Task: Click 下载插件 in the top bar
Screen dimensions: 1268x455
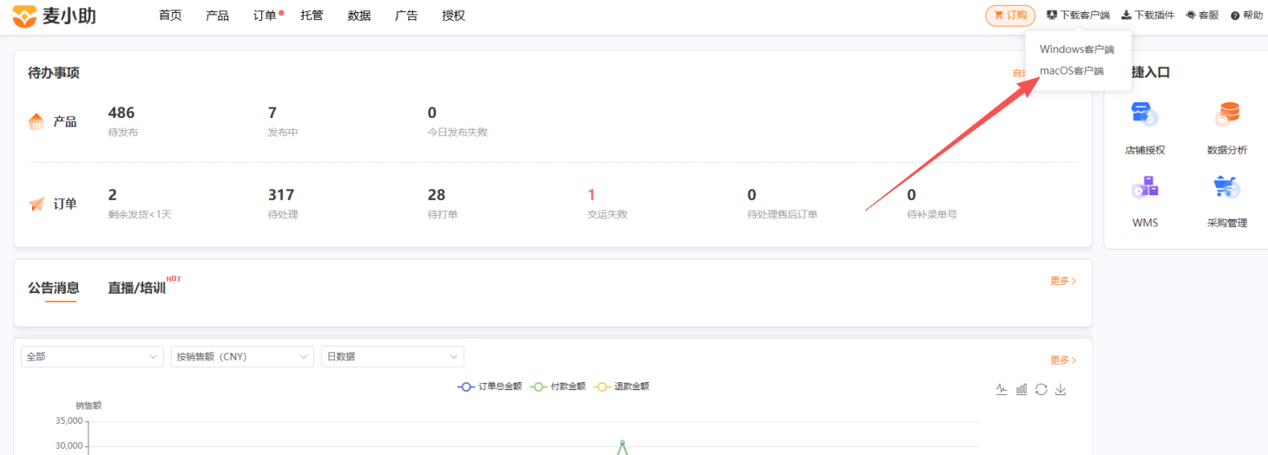Action: (1147, 15)
